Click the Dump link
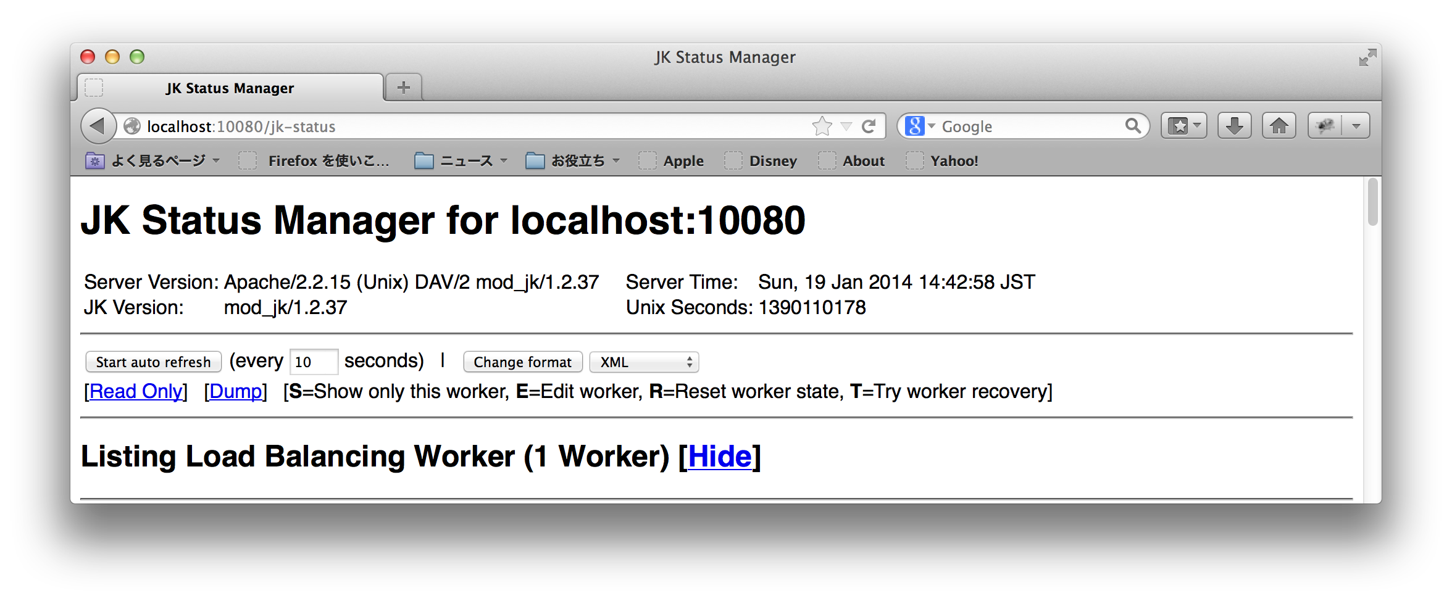This screenshot has width=1452, height=601. pos(236,391)
